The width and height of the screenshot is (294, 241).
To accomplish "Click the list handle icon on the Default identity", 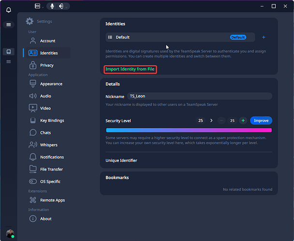I will (110, 37).
